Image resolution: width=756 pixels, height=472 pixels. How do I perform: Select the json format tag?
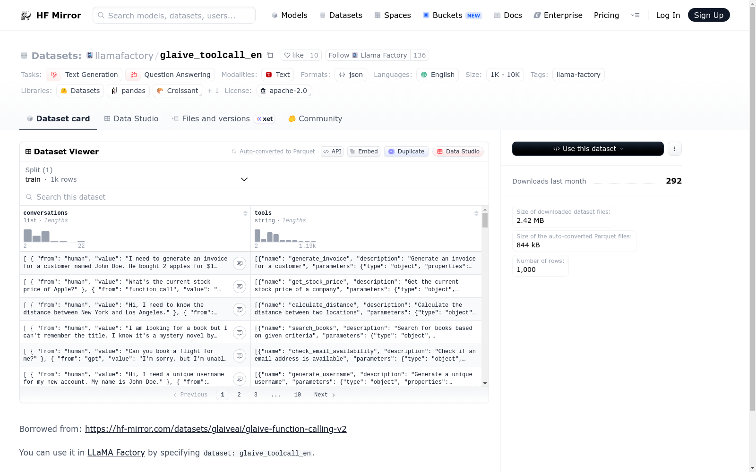pyautogui.click(x=351, y=75)
